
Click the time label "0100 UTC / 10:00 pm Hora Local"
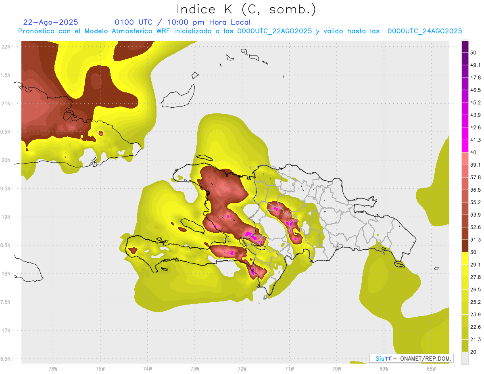click(x=183, y=22)
